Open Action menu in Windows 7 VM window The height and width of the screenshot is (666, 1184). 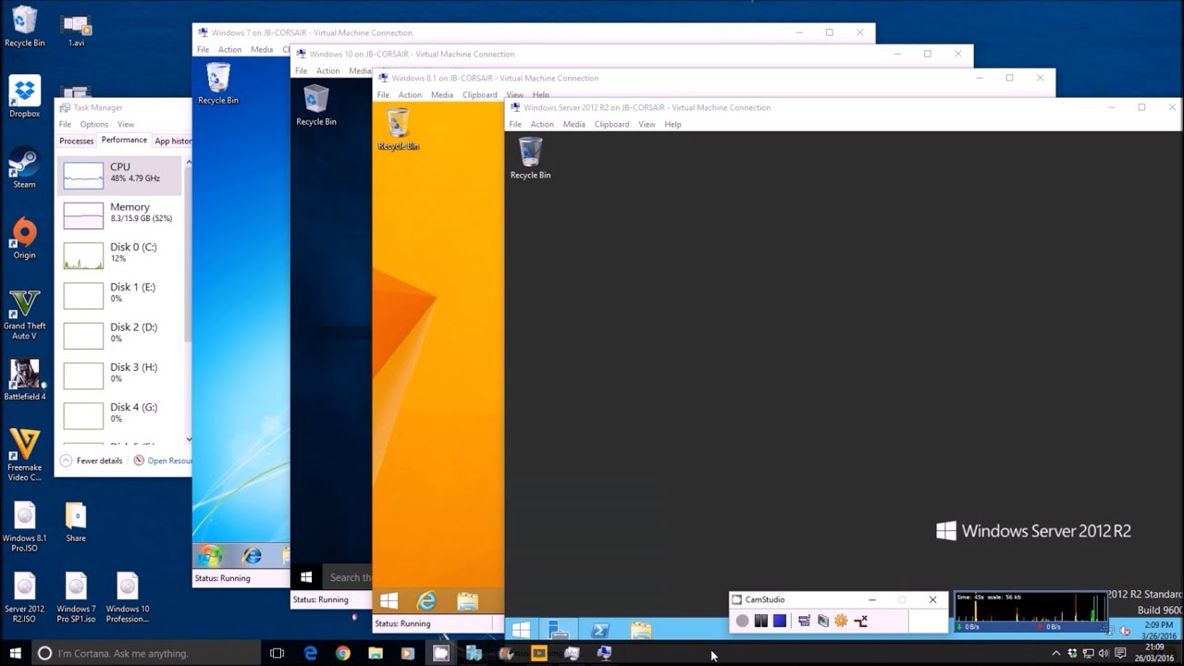point(229,49)
